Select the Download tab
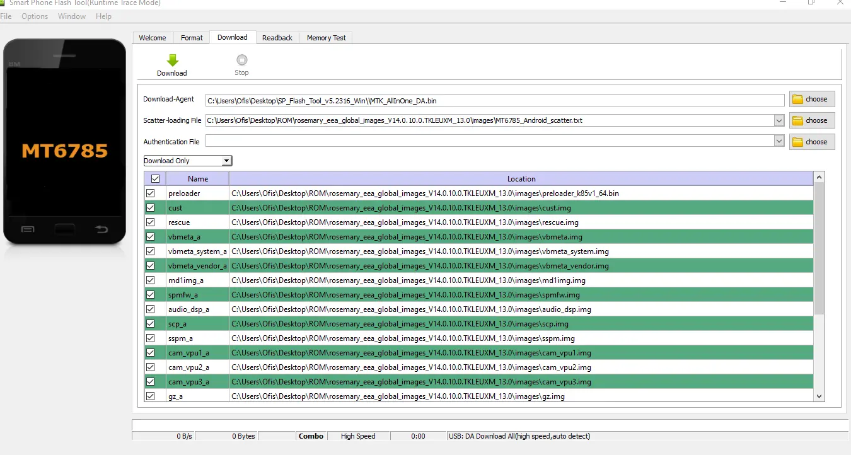 tap(233, 37)
